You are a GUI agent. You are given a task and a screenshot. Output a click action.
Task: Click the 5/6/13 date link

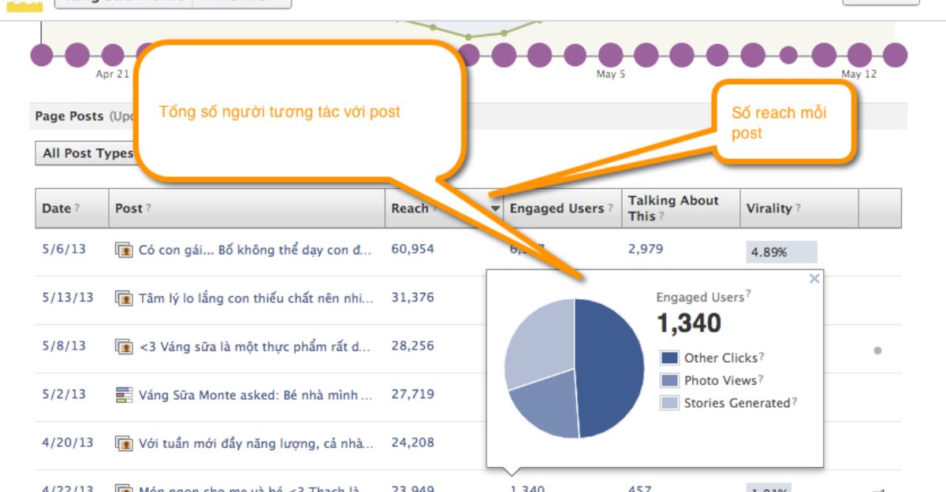coord(64,250)
